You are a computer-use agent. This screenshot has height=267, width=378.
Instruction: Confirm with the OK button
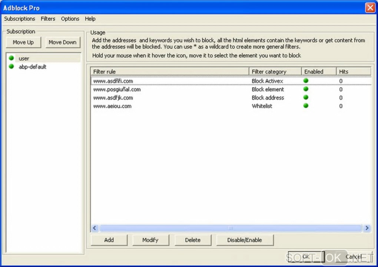(x=306, y=257)
